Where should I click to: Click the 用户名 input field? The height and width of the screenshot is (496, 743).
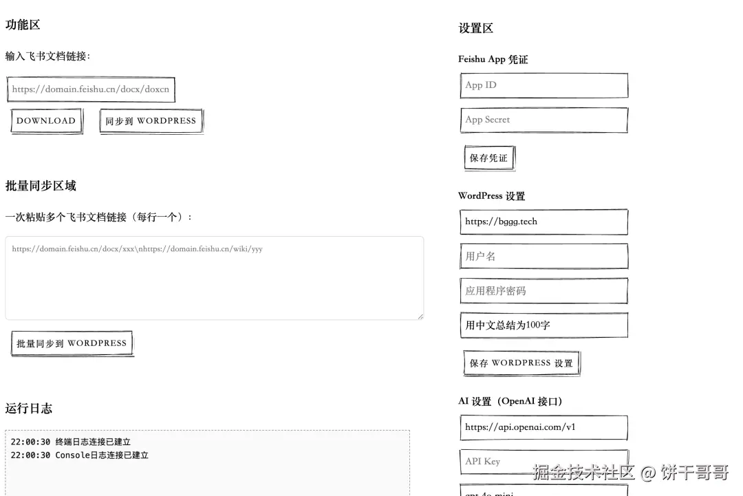click(x=544, y=257)
